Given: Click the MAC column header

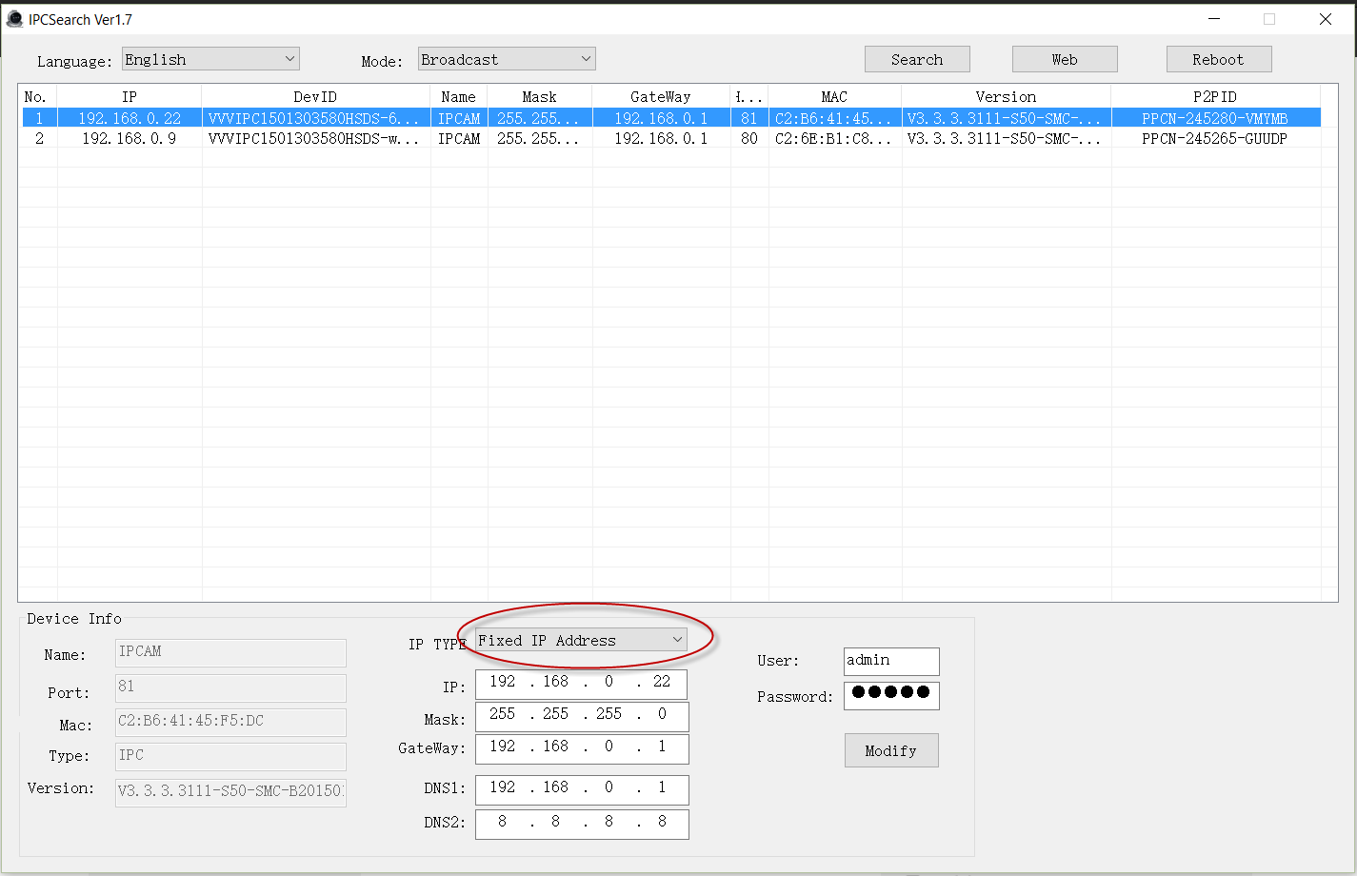Looking at the screenshot, I should [x=834, y=96].
